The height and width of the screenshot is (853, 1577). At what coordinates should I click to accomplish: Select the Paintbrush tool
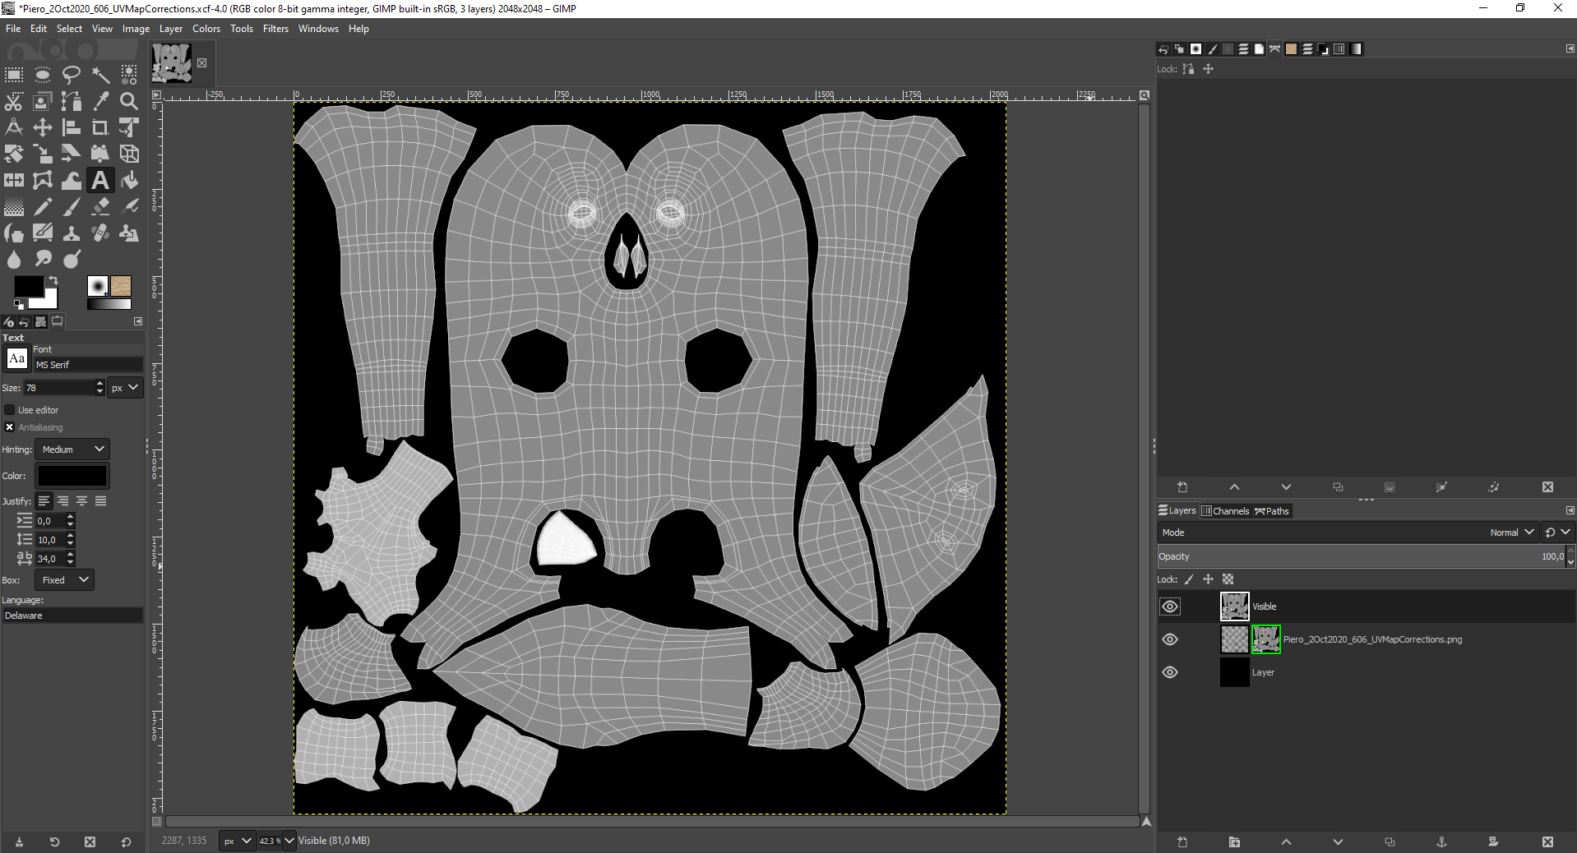[72, 207]
